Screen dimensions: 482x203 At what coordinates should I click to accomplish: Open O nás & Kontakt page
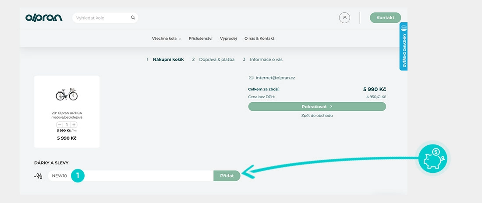tap(259, 38)
